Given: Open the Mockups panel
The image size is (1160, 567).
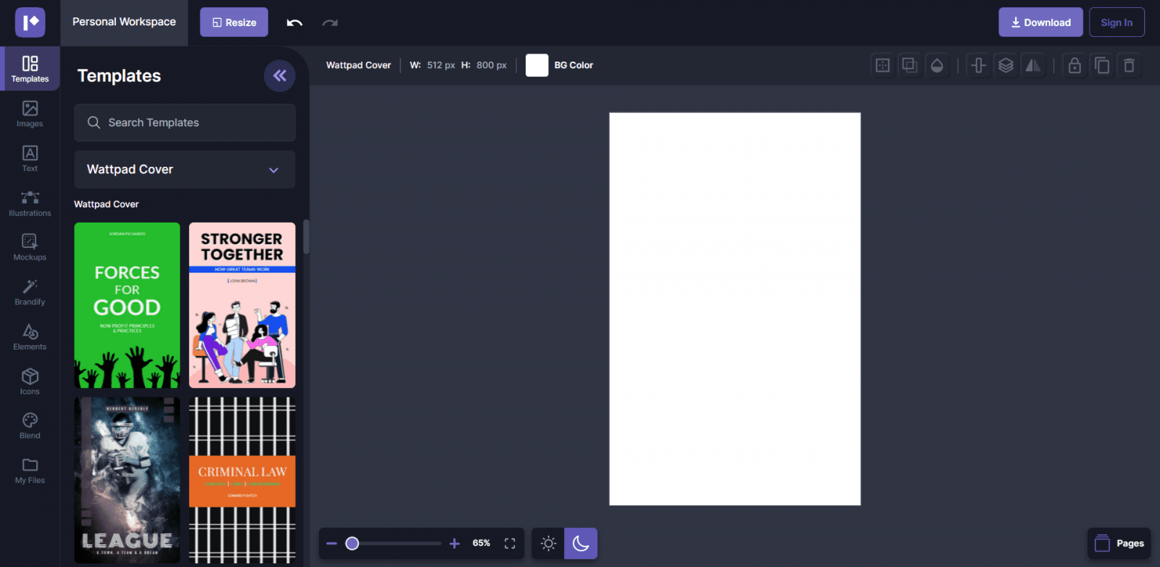Looking at the screenshot, I should pyautogui.click(x=30, y=247).
